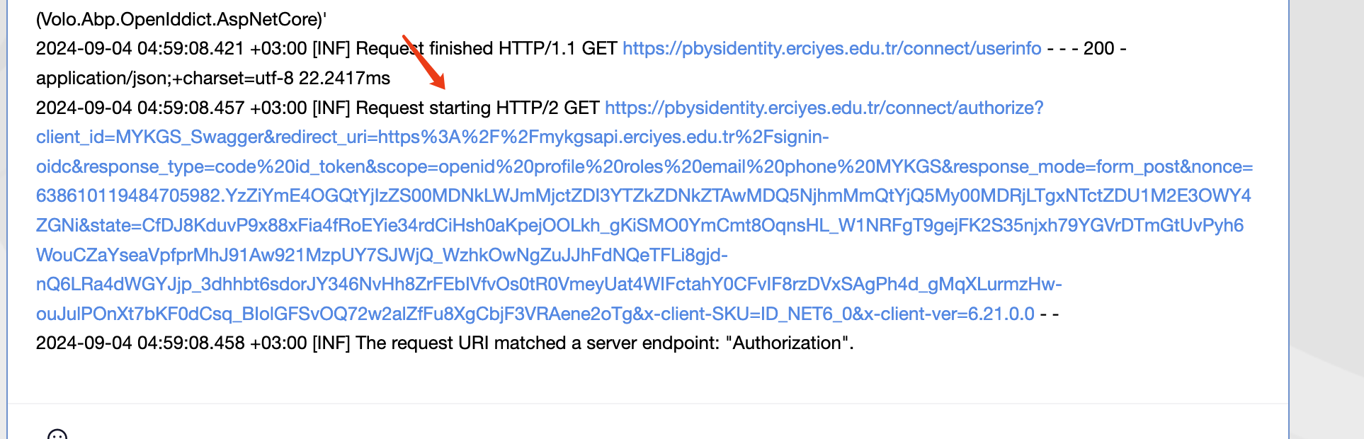This screenshot has height=439, width=1364.
Task: Click the red arrow annotation
Action: [424, 62]
